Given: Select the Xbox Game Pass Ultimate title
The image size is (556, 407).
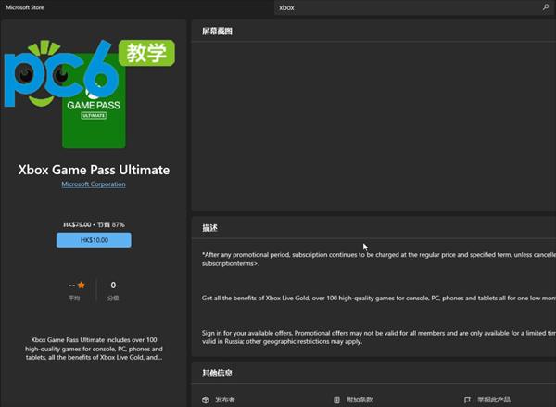Looking at the screenshot, I should tap(94, 170).
